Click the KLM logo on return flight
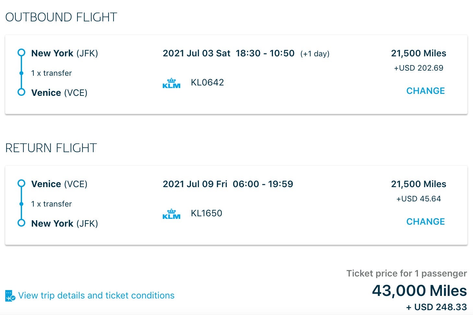This screenshot has height=315, width=473. click(x=171, y=214)
